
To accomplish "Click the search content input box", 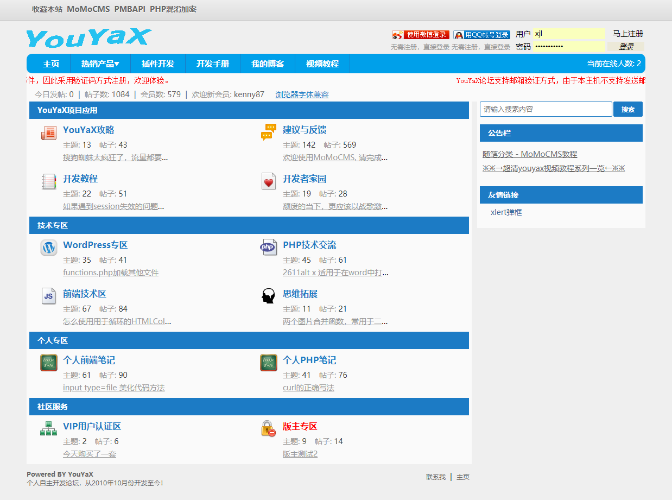I will (546, 109).
